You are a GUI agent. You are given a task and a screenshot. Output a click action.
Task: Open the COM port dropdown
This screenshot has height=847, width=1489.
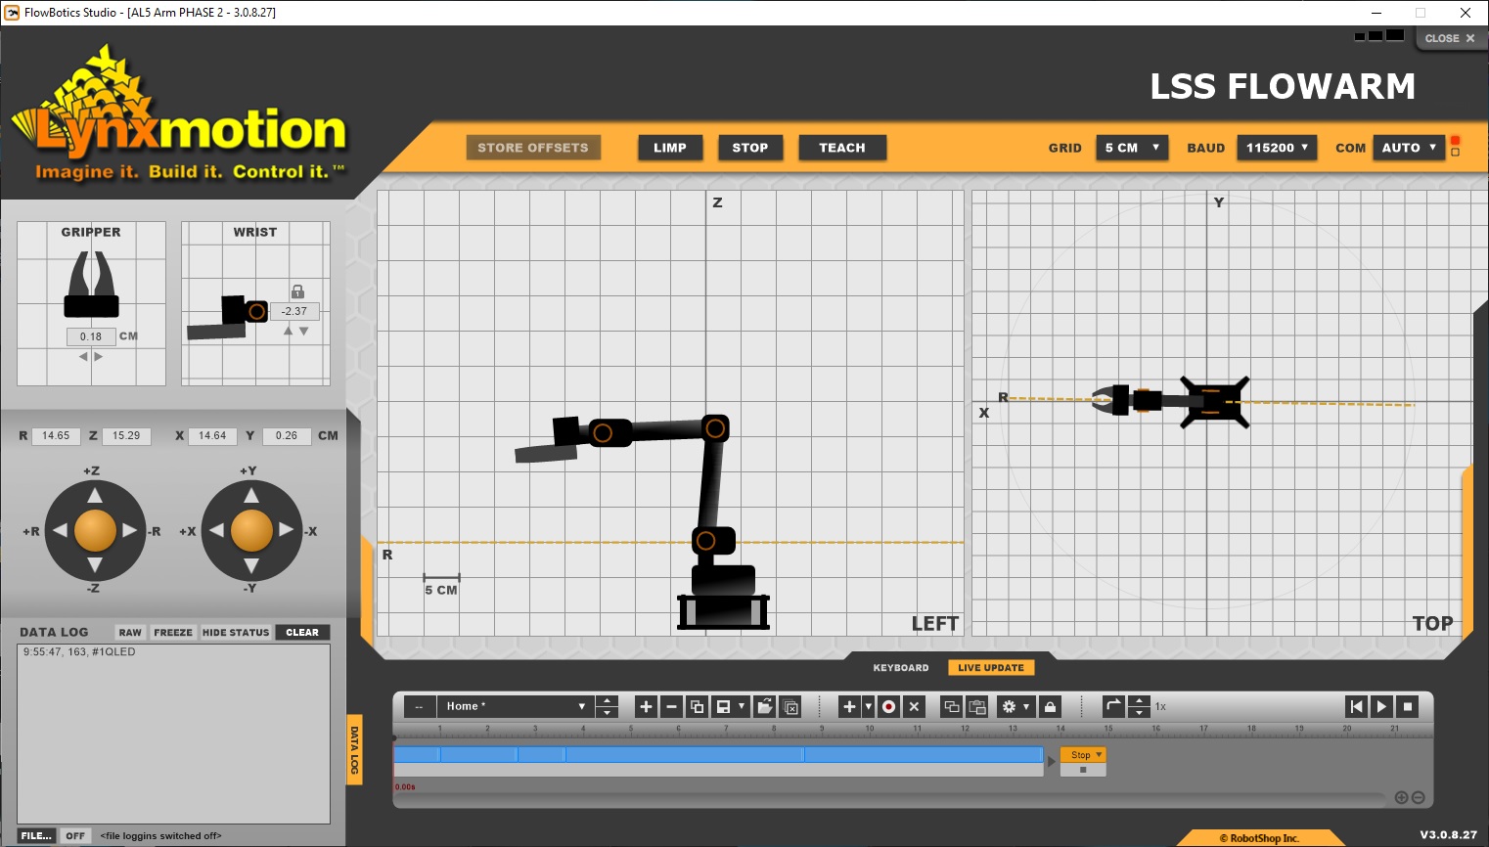tap(1409, 148)
